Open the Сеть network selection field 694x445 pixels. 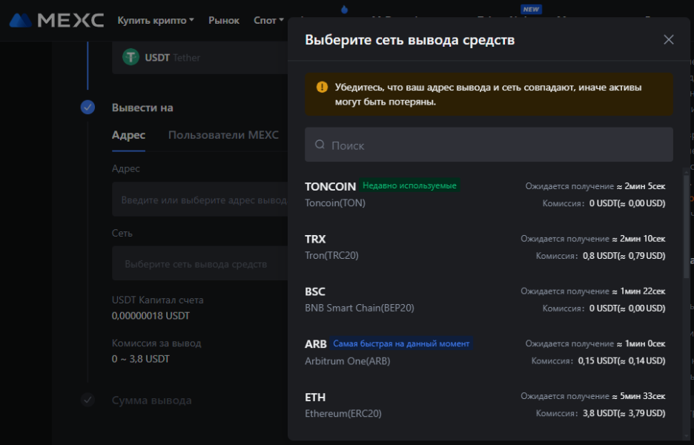tap(199, 264)
